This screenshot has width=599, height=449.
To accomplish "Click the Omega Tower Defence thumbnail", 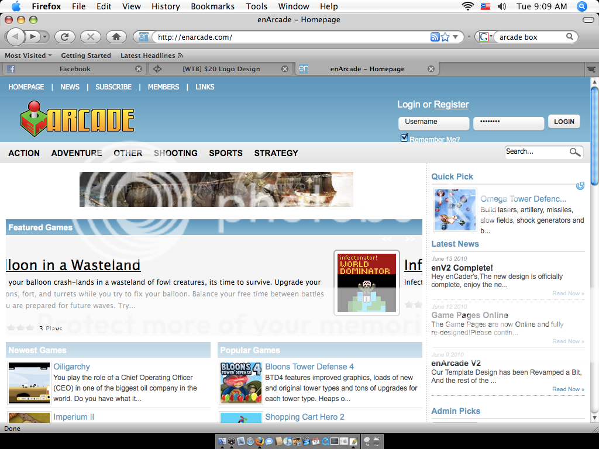I will click(x=455, y=210).
